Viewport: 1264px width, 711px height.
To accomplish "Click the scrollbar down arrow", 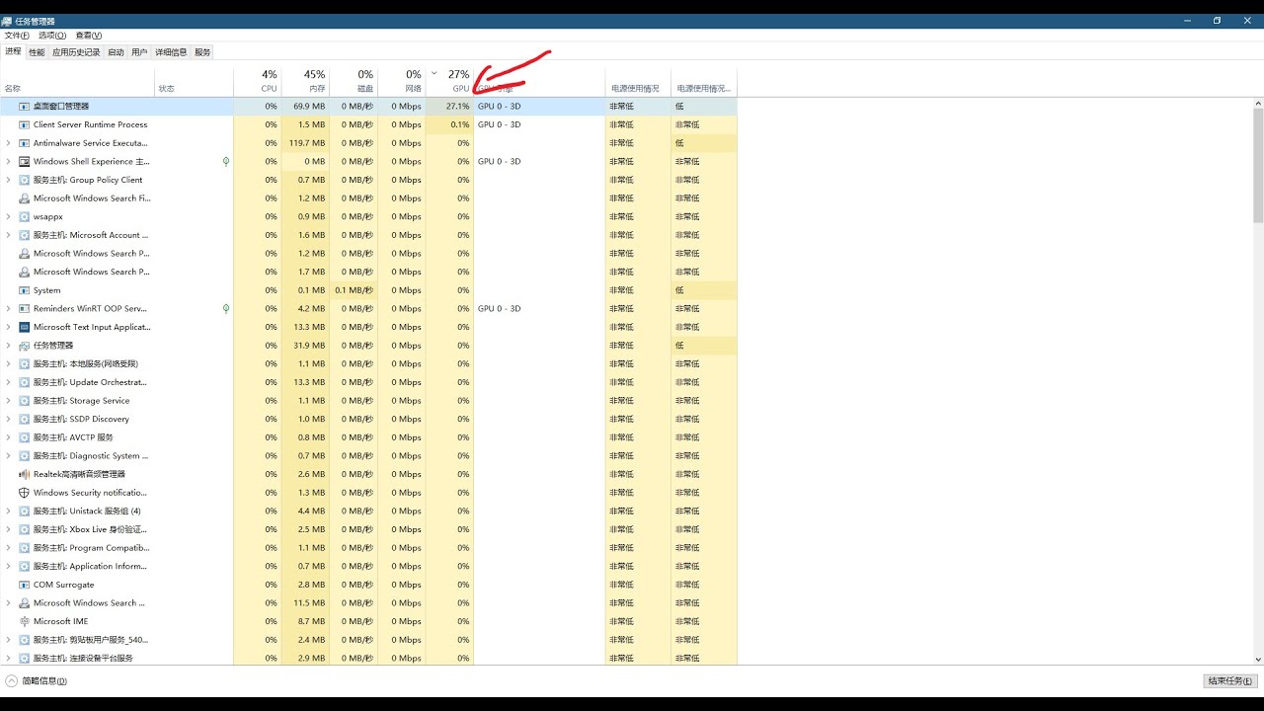I will (1258, 659).
